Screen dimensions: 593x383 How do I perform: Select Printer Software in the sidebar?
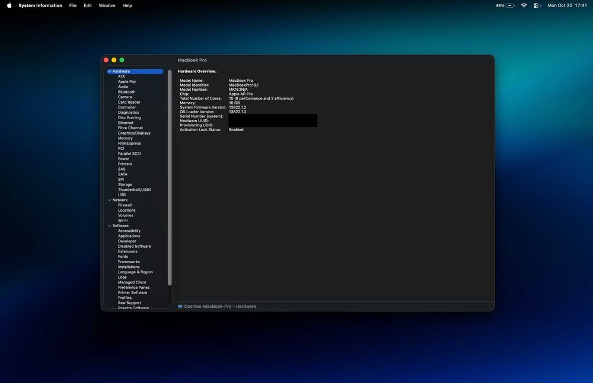click(132, 293)
